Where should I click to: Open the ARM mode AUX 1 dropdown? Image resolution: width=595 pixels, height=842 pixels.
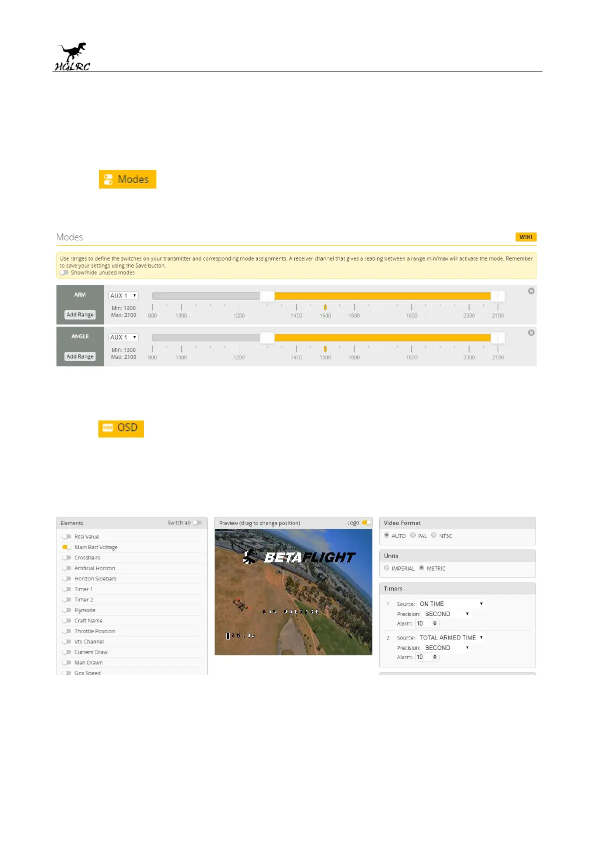tap(123, 295)
